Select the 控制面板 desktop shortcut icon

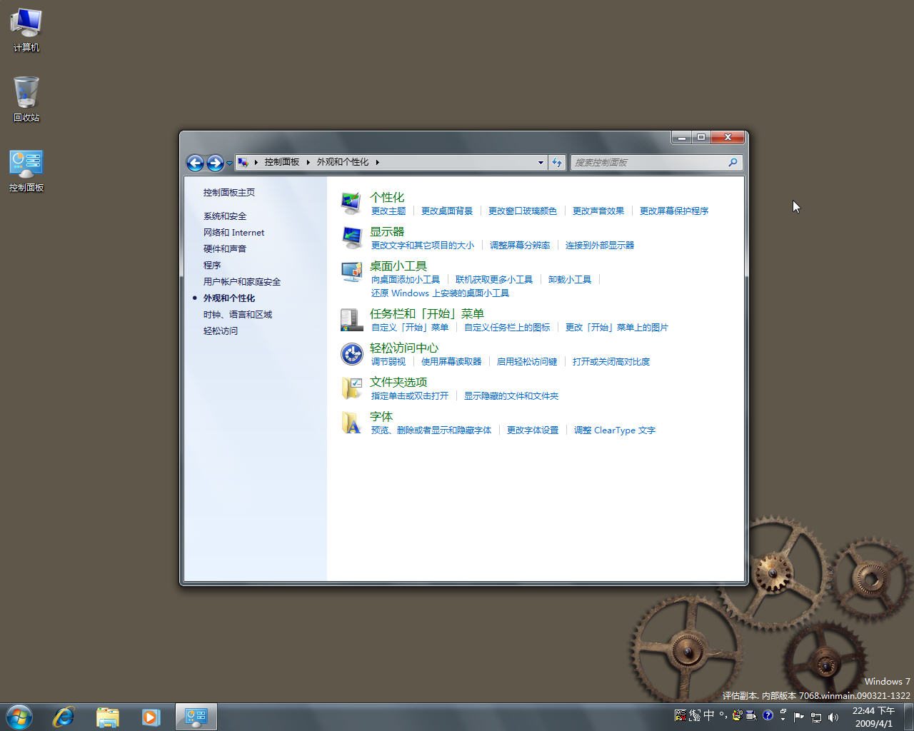click(x=26, y=170)
